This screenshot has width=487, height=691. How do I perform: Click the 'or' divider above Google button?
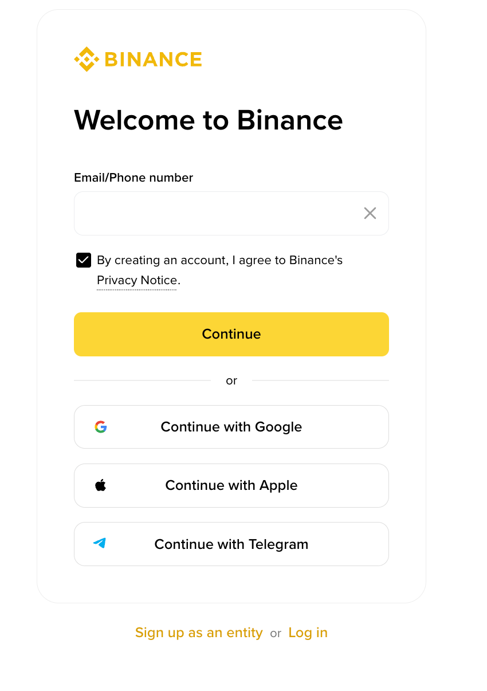click(x=231, y=380)
